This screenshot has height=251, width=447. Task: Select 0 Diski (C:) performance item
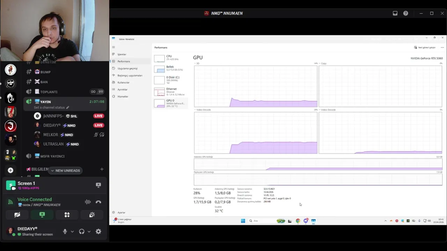coord(170,80)
